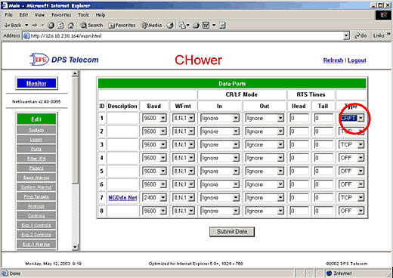Viewport: 393px width, 278px height.
Task: Click the Links toolbar label
Action: coord(379,36)
